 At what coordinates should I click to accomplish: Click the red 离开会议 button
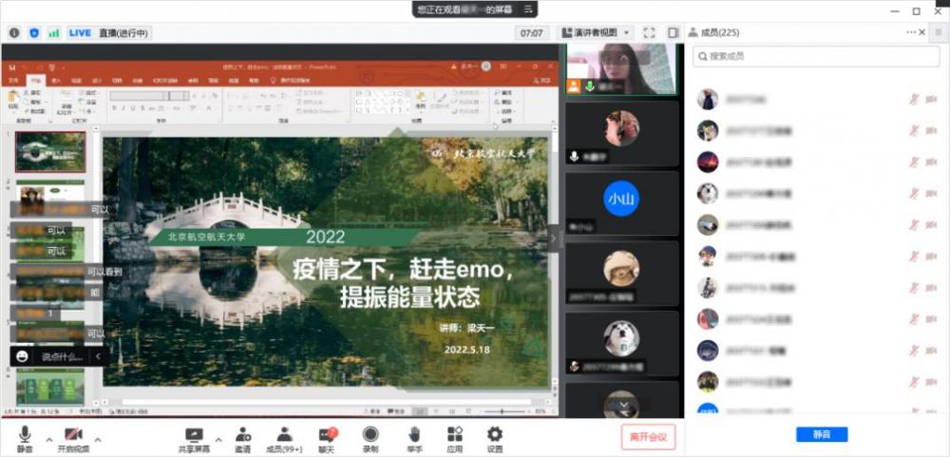(648, 437)
